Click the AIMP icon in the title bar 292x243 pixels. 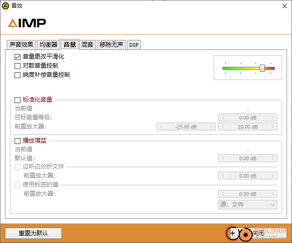click(5, 6)
